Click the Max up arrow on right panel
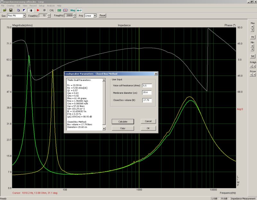257x200 pixels. click(x=253, y=27)
